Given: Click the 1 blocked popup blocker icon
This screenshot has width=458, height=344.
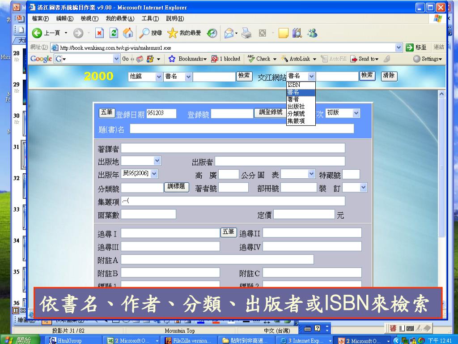Looking at the screenshot, I should 226,59.
